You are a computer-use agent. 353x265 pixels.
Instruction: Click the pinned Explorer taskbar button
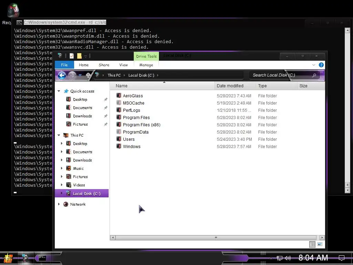click(25, 258)
